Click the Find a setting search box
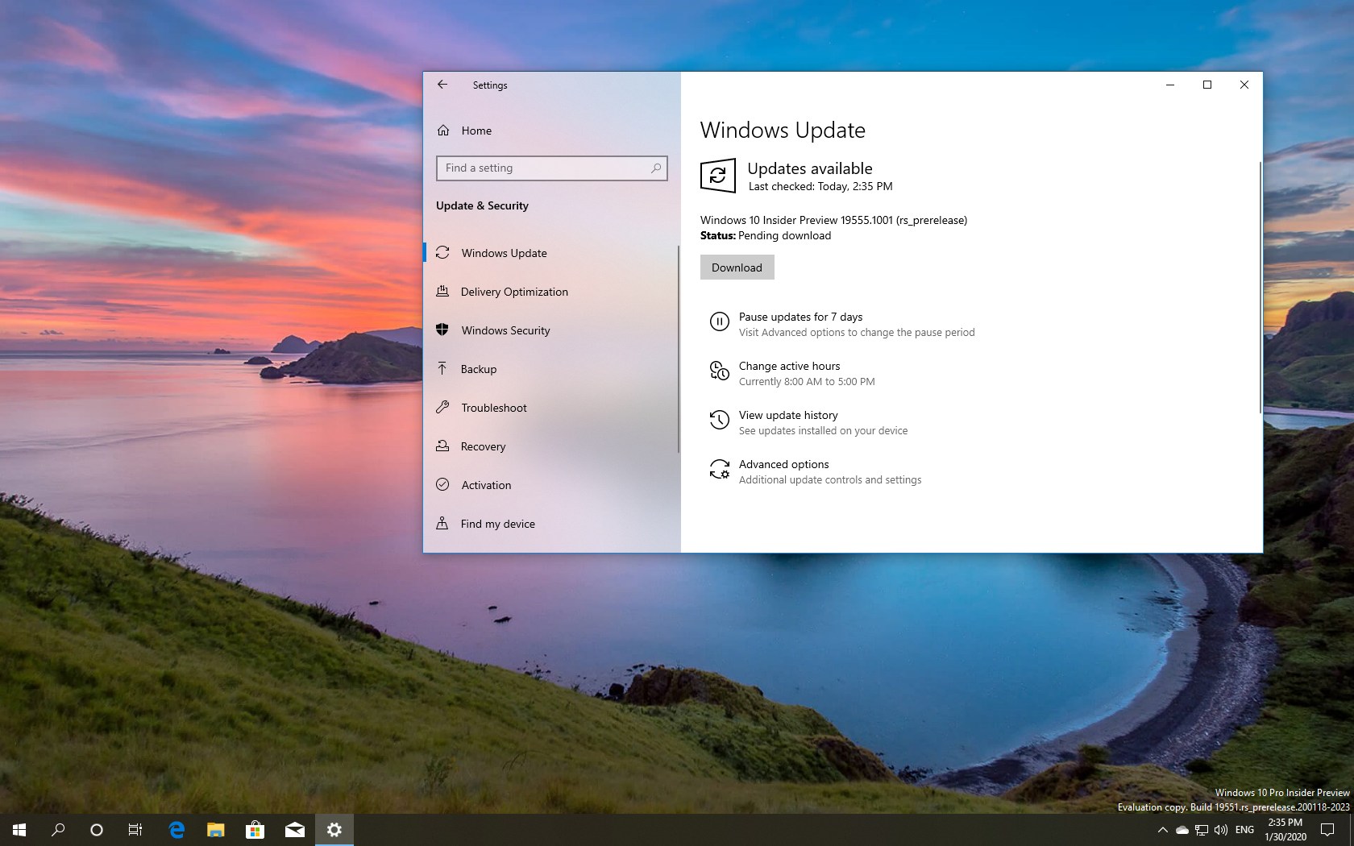Viewport: 1354px width, 846px height. click(551, 168)
